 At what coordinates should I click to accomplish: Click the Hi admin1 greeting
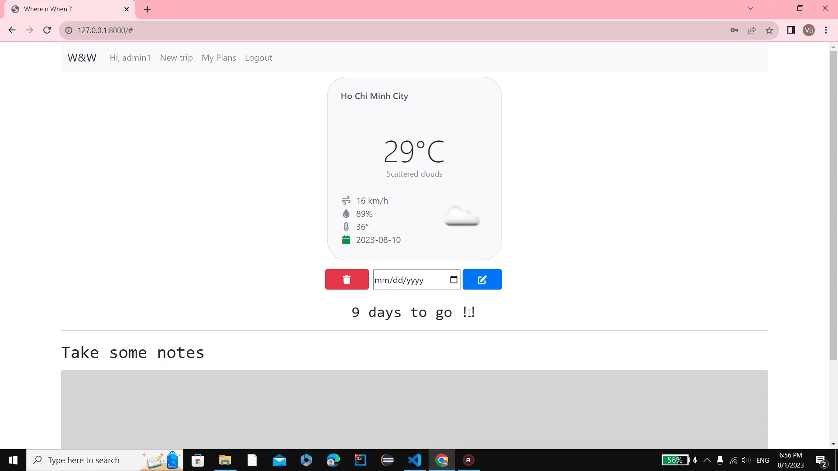(131, 58)
